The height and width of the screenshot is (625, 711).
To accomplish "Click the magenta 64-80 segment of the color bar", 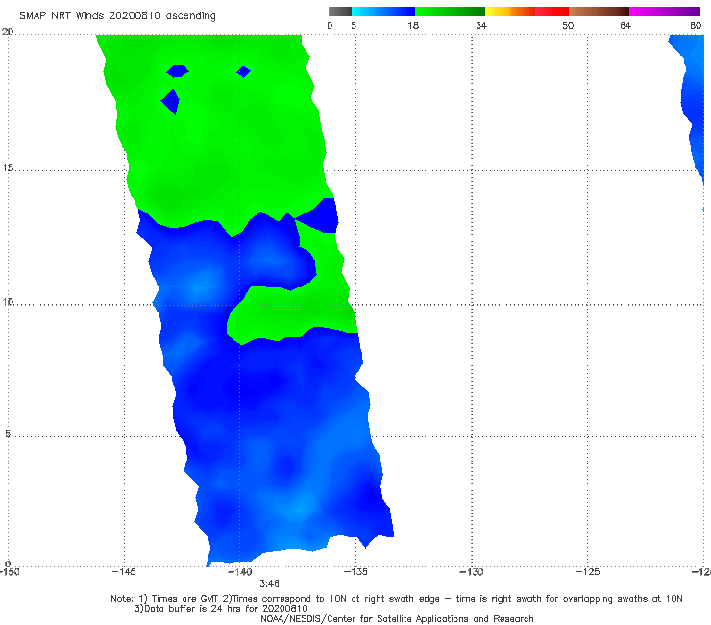I will click(665, 12).
